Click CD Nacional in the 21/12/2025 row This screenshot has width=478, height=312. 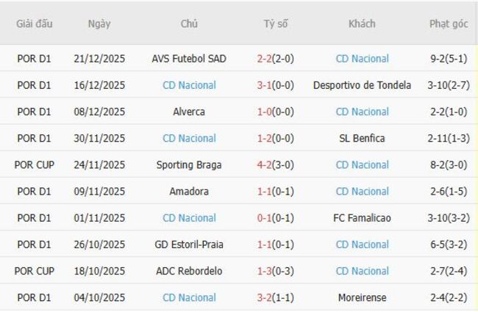point(362,59)
